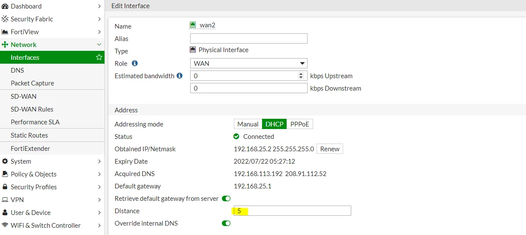This screenshot has width=526, height=235.
Task: Click the VPN monitor icon
Action: pyautogui.click(x=5, y=200)
